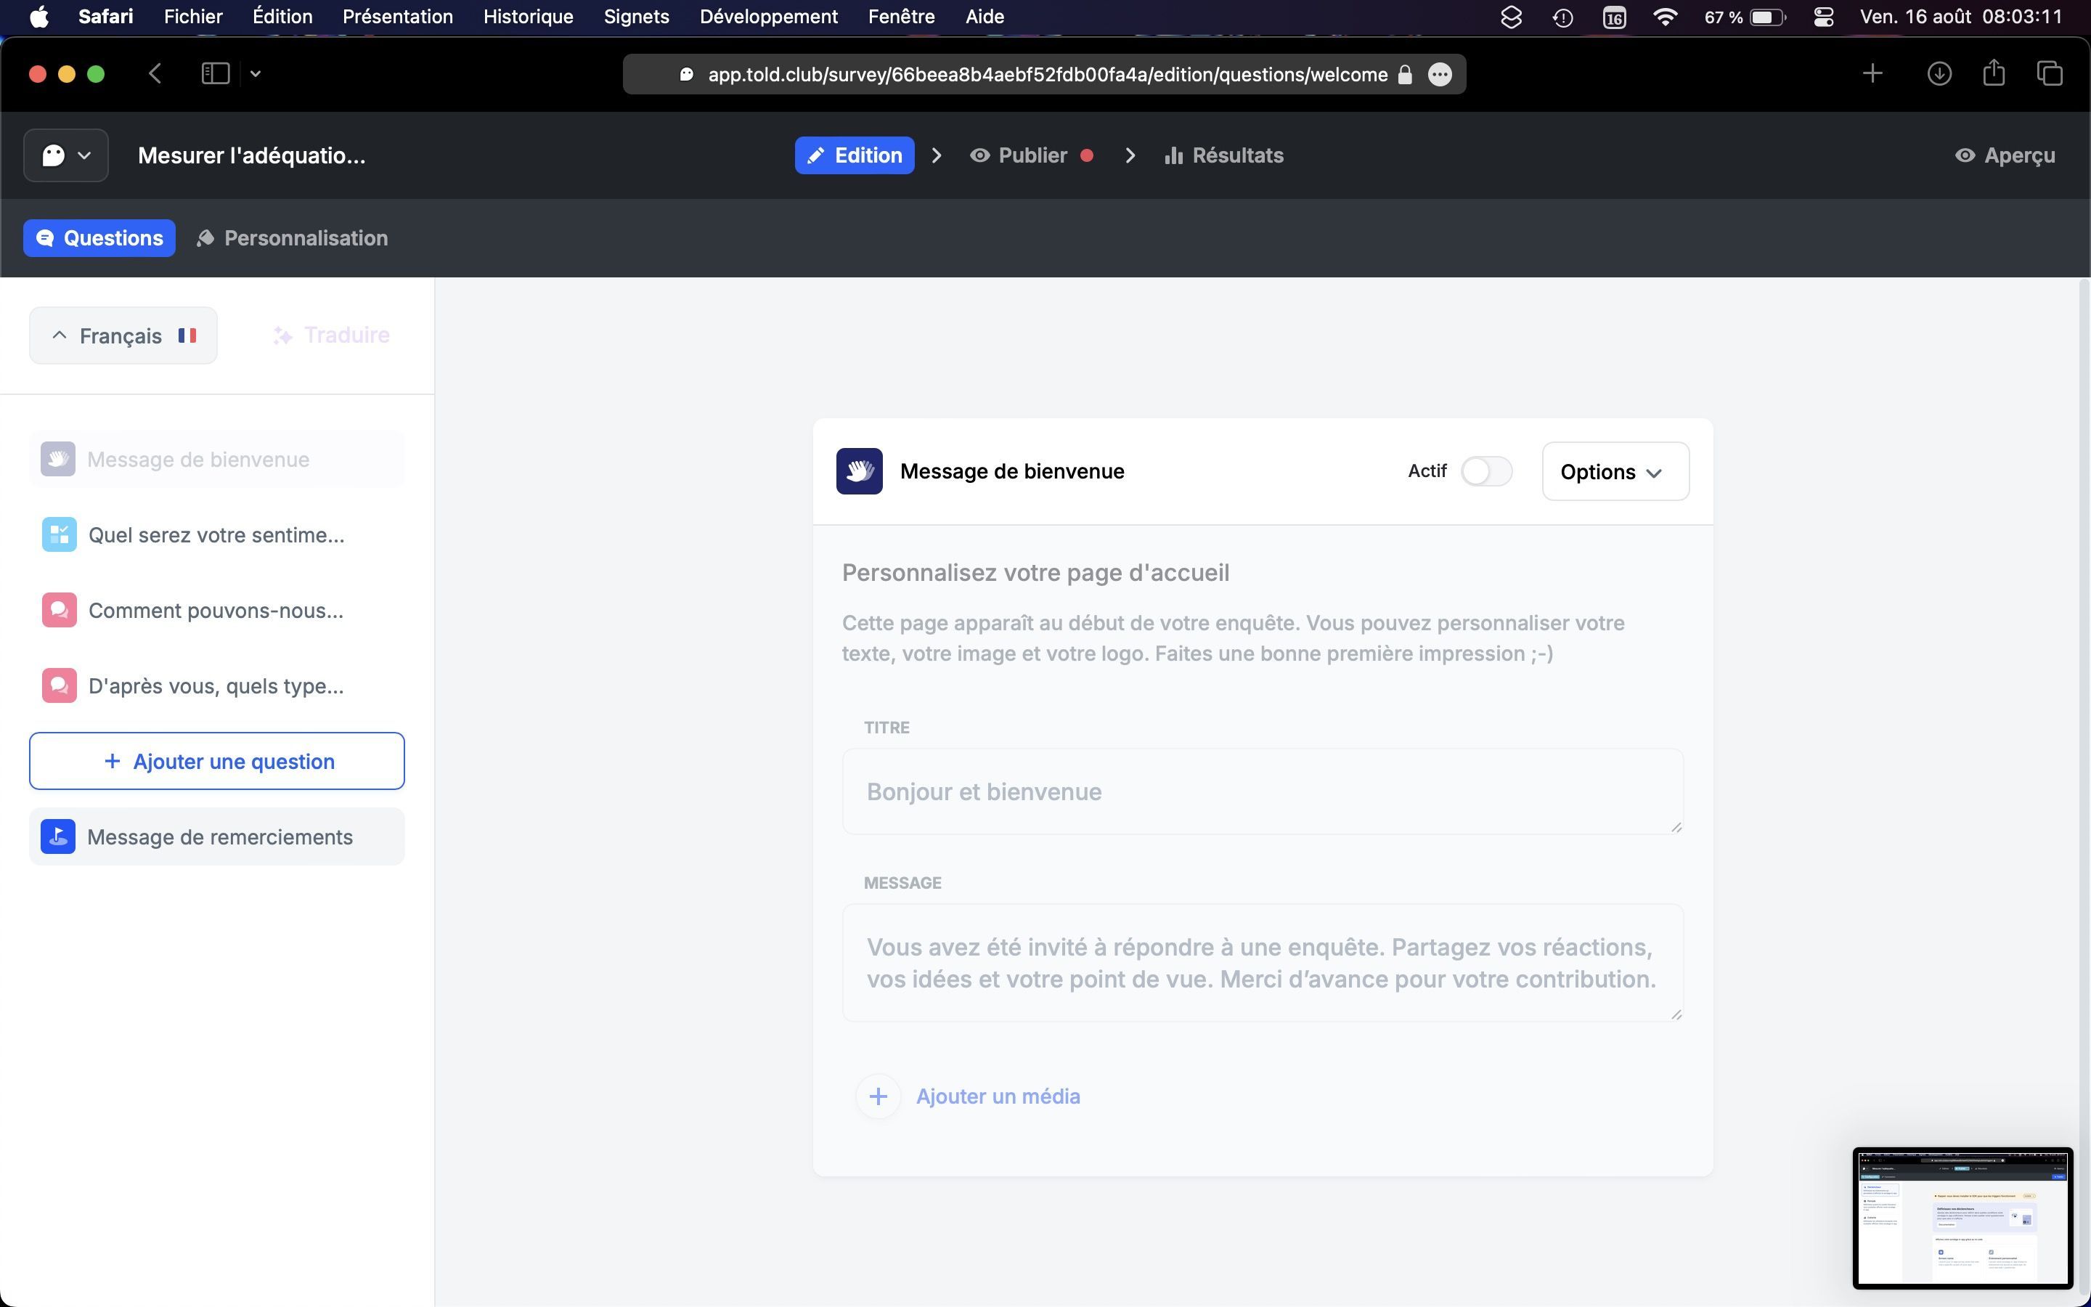
Task: Click the Résultats bar chart icon
Action: point(1171,155)
